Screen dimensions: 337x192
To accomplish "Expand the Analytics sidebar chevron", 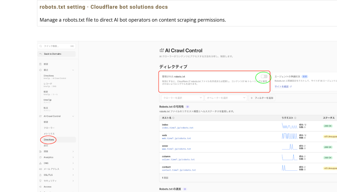I will [73, 157].
